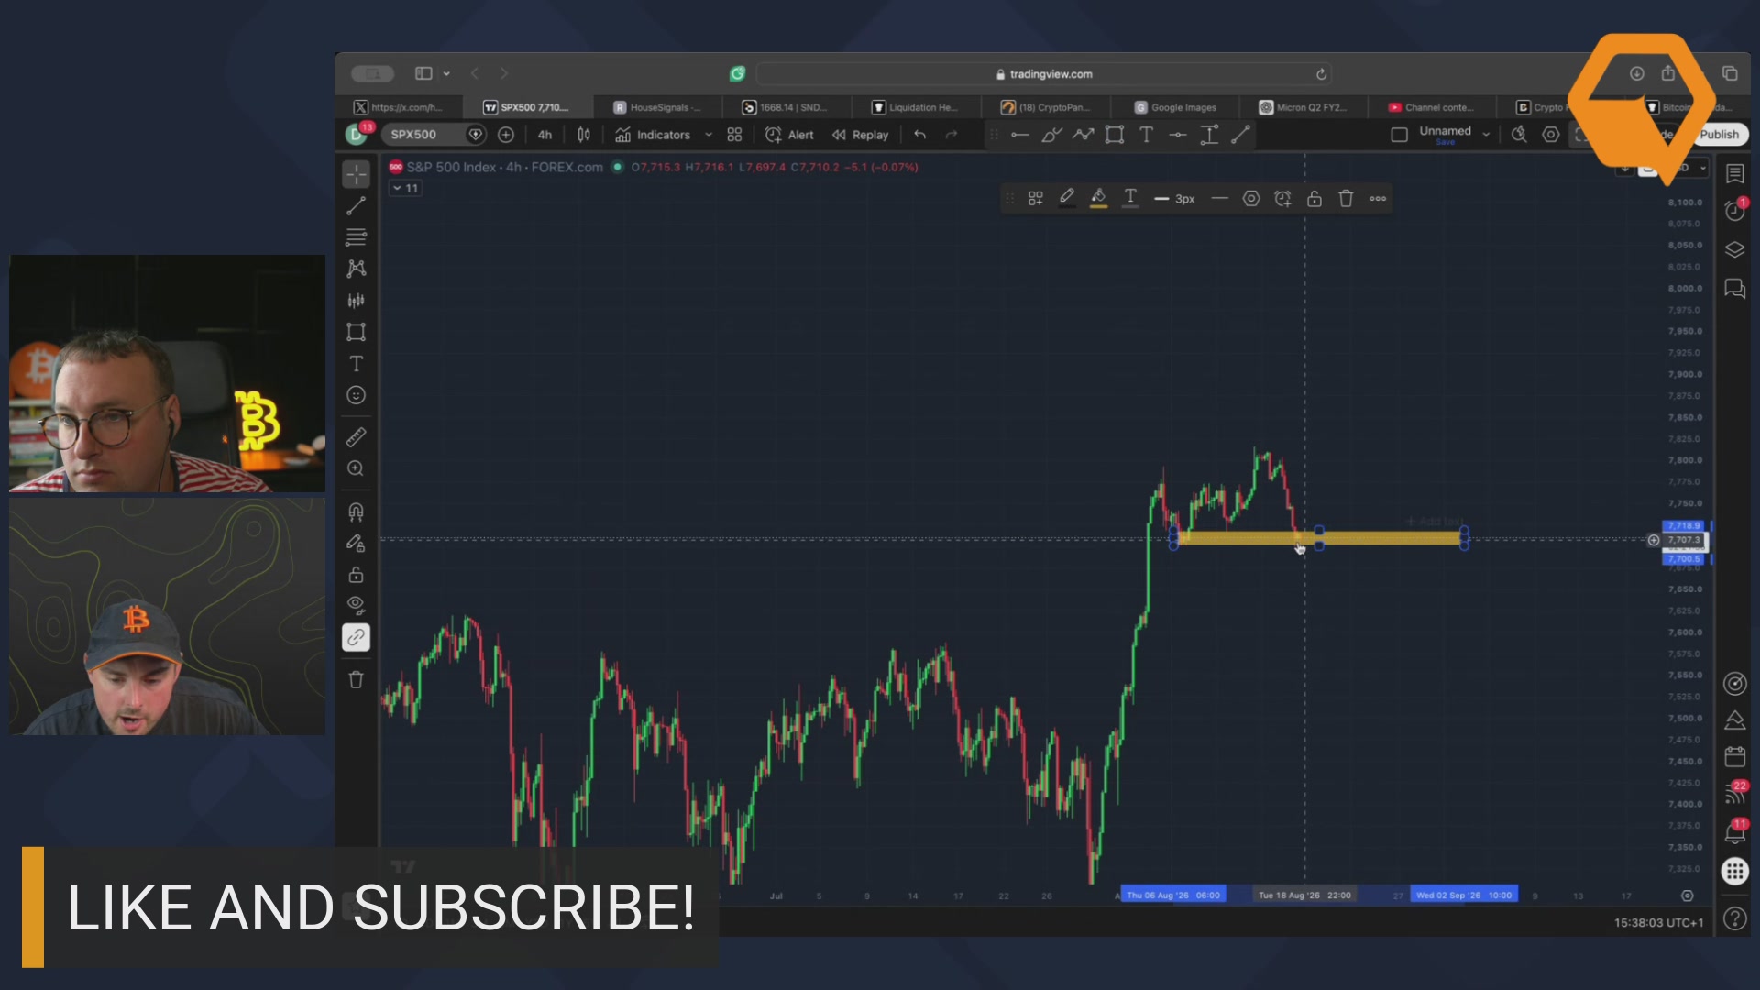Toggle hide all drawings eye icon
Image resolution: width=1760 pixels, height=990 pixels.
click(x=356, y=605)
